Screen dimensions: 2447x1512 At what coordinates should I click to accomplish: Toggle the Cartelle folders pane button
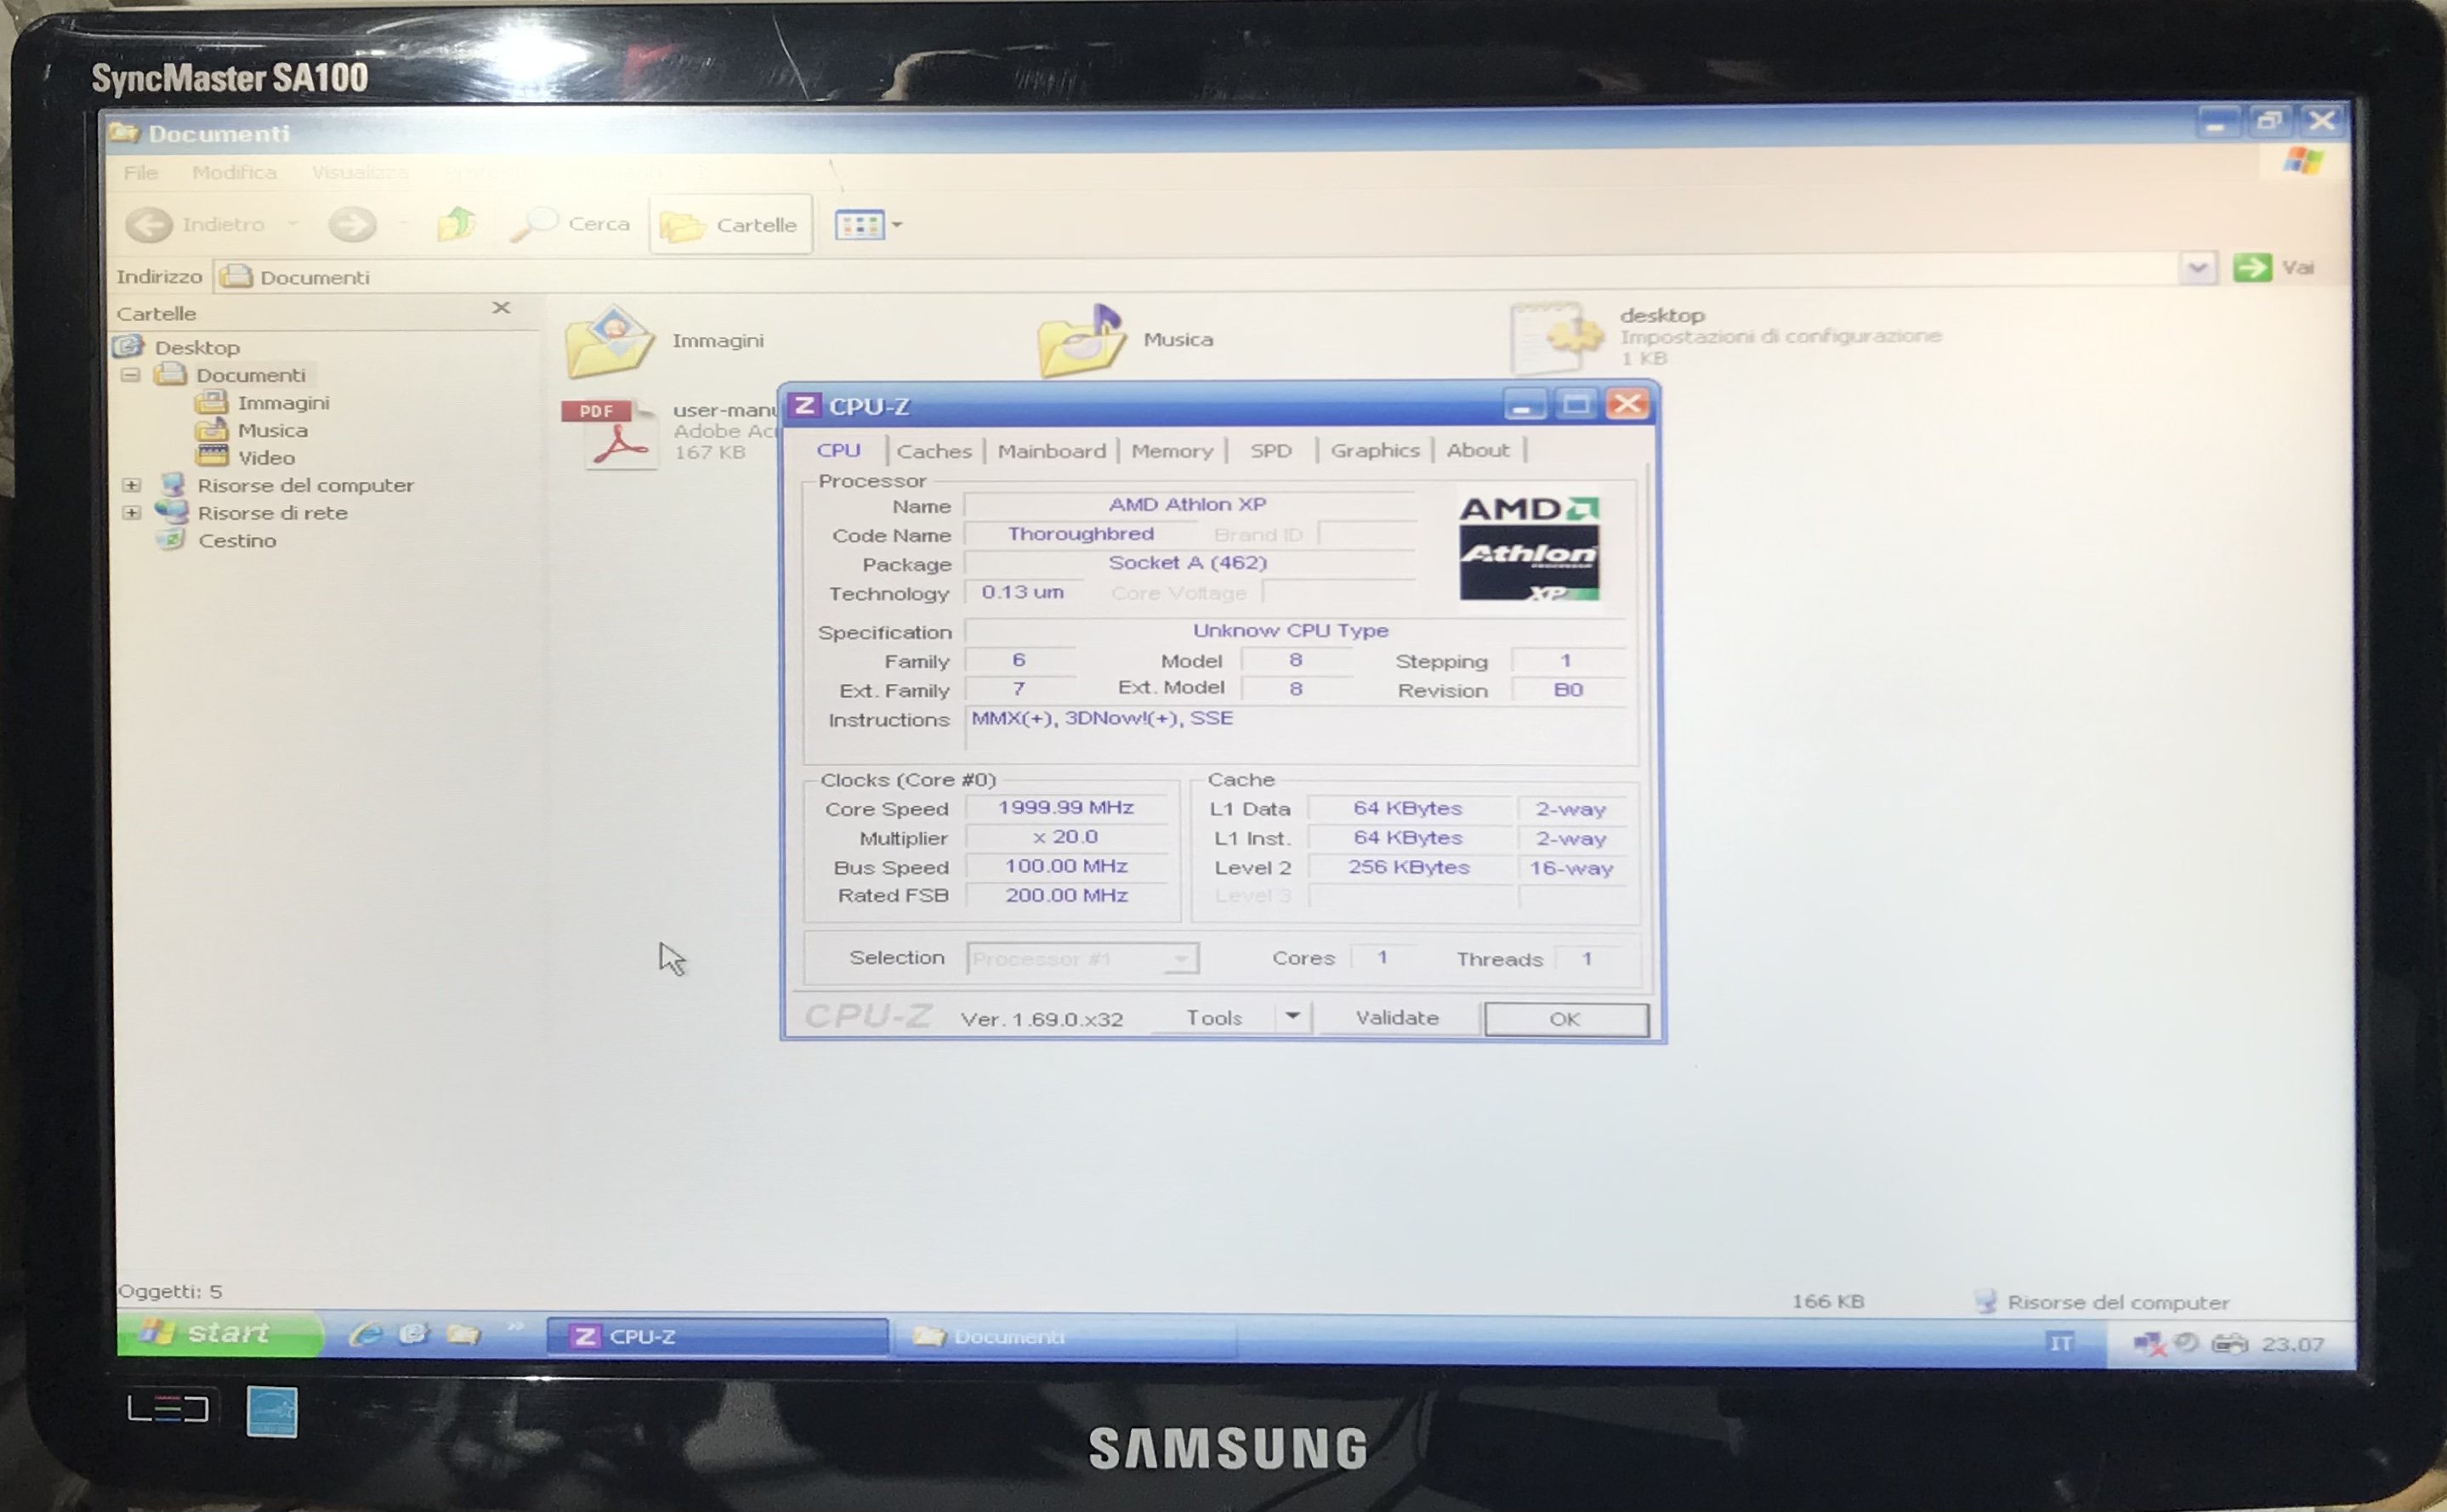coord(730,225)
